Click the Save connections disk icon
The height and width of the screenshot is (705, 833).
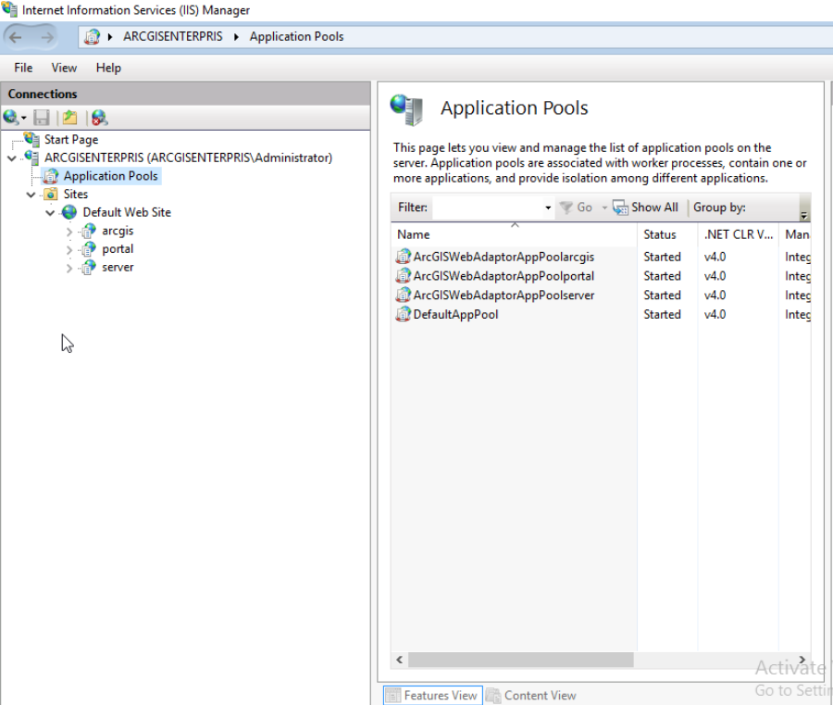(42, 118)
